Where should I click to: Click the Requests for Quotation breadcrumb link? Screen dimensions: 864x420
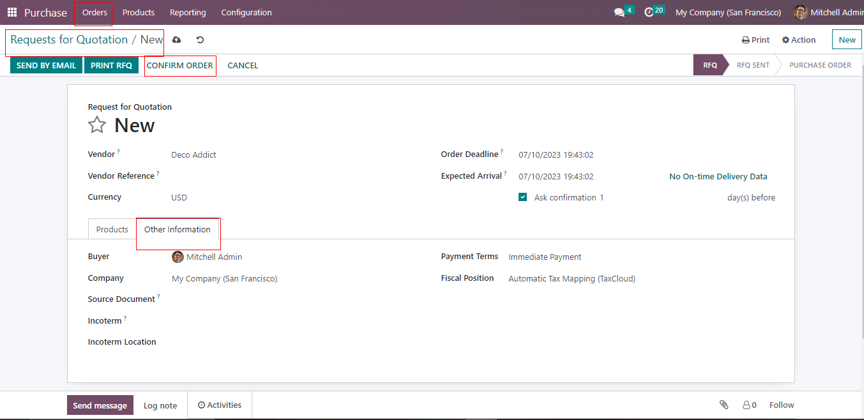[69, 40]
